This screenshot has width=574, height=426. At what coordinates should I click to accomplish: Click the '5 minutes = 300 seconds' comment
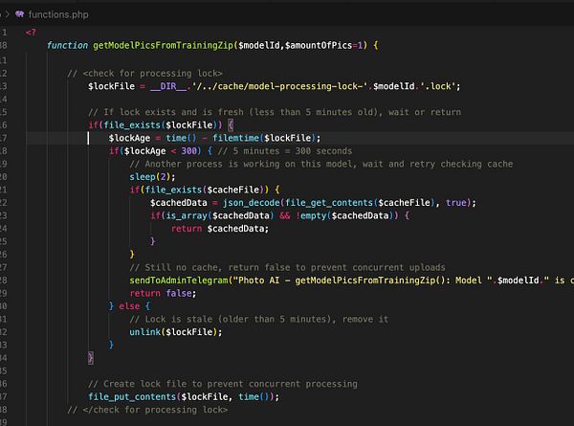(x=285, y=151)
